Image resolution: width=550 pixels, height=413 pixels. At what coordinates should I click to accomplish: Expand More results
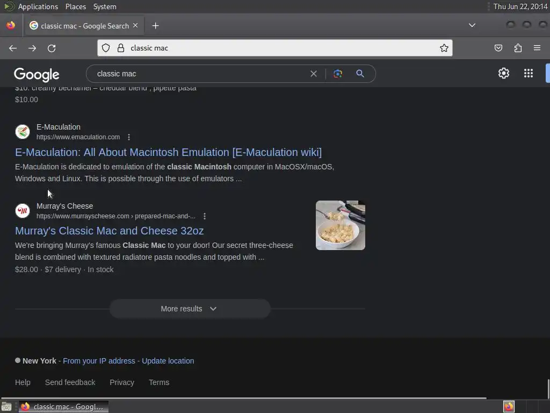pos(190,309)
